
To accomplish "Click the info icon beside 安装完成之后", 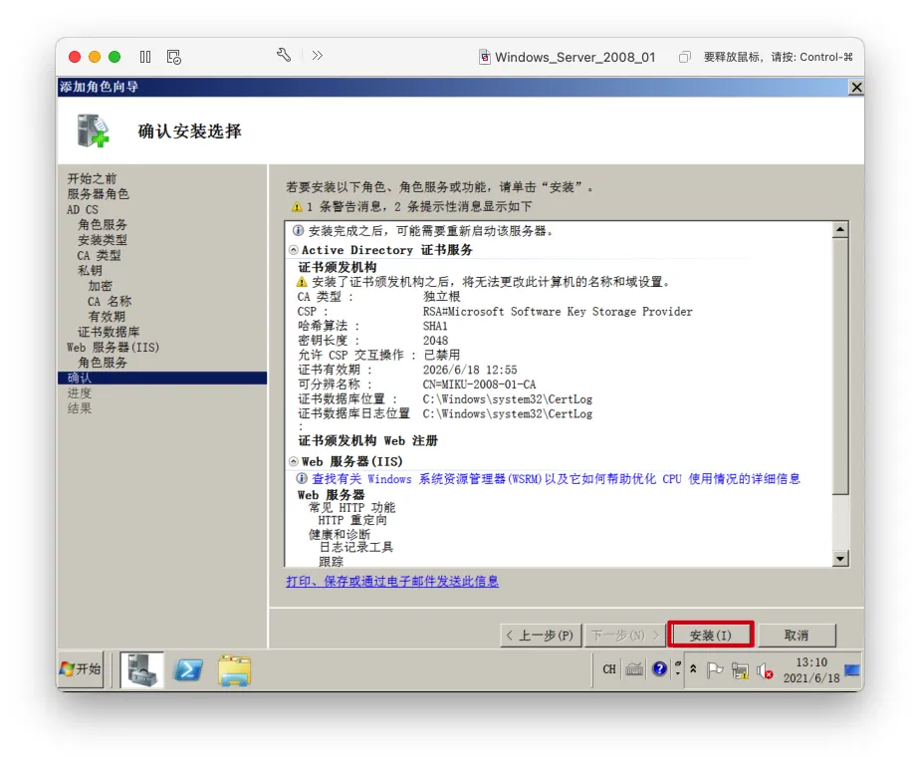I will [298, 231].
